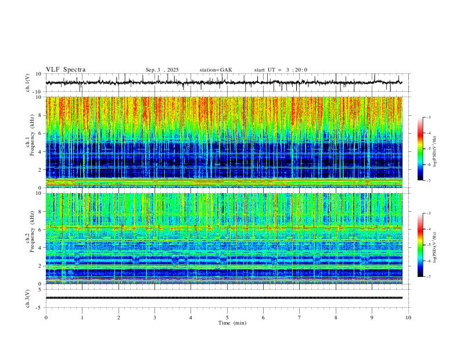This screenshot has width=460, height=356.
Task: Click time axis tick label "5"
Action: [x=227, y=318]
